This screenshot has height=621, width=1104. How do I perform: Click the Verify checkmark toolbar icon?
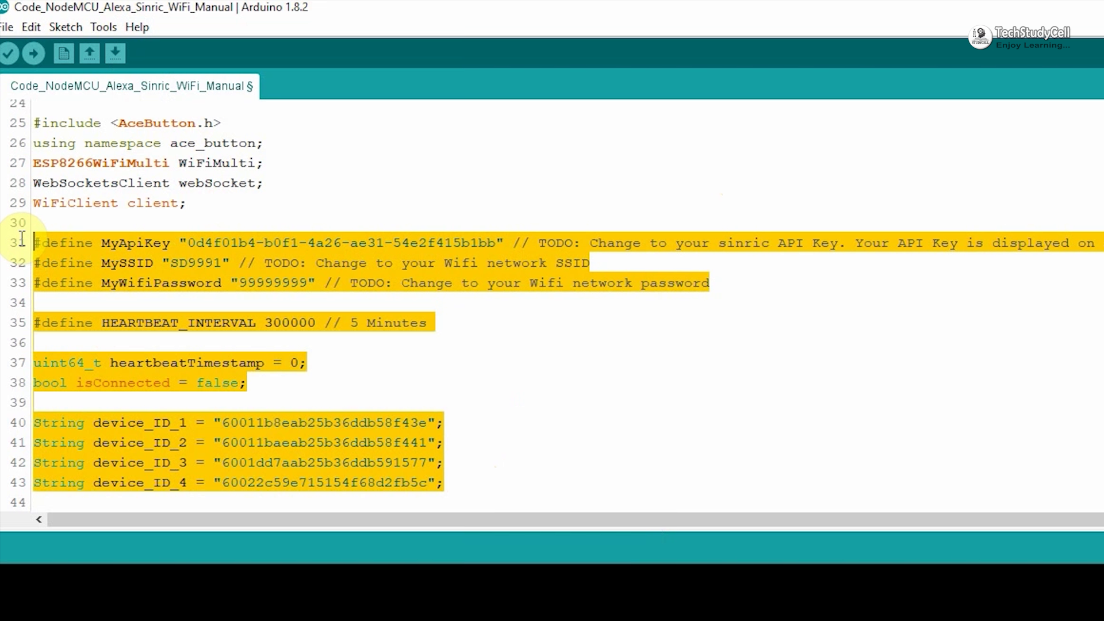pyautogui.click(x=9, y=54)
